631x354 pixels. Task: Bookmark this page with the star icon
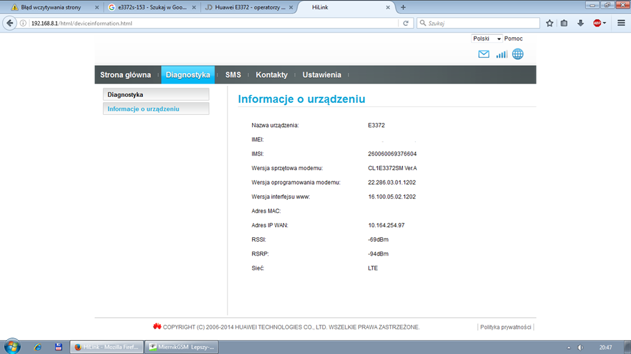tap(549, 23)
